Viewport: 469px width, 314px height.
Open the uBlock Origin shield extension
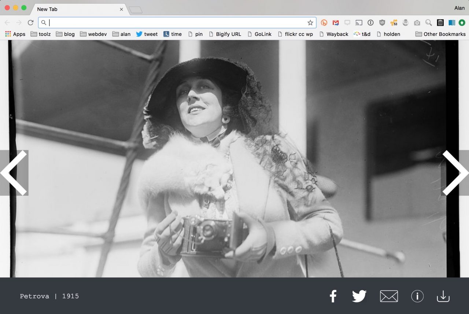click(382, 23)
